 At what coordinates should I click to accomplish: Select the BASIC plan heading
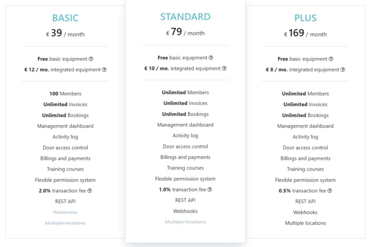point(65,18)
